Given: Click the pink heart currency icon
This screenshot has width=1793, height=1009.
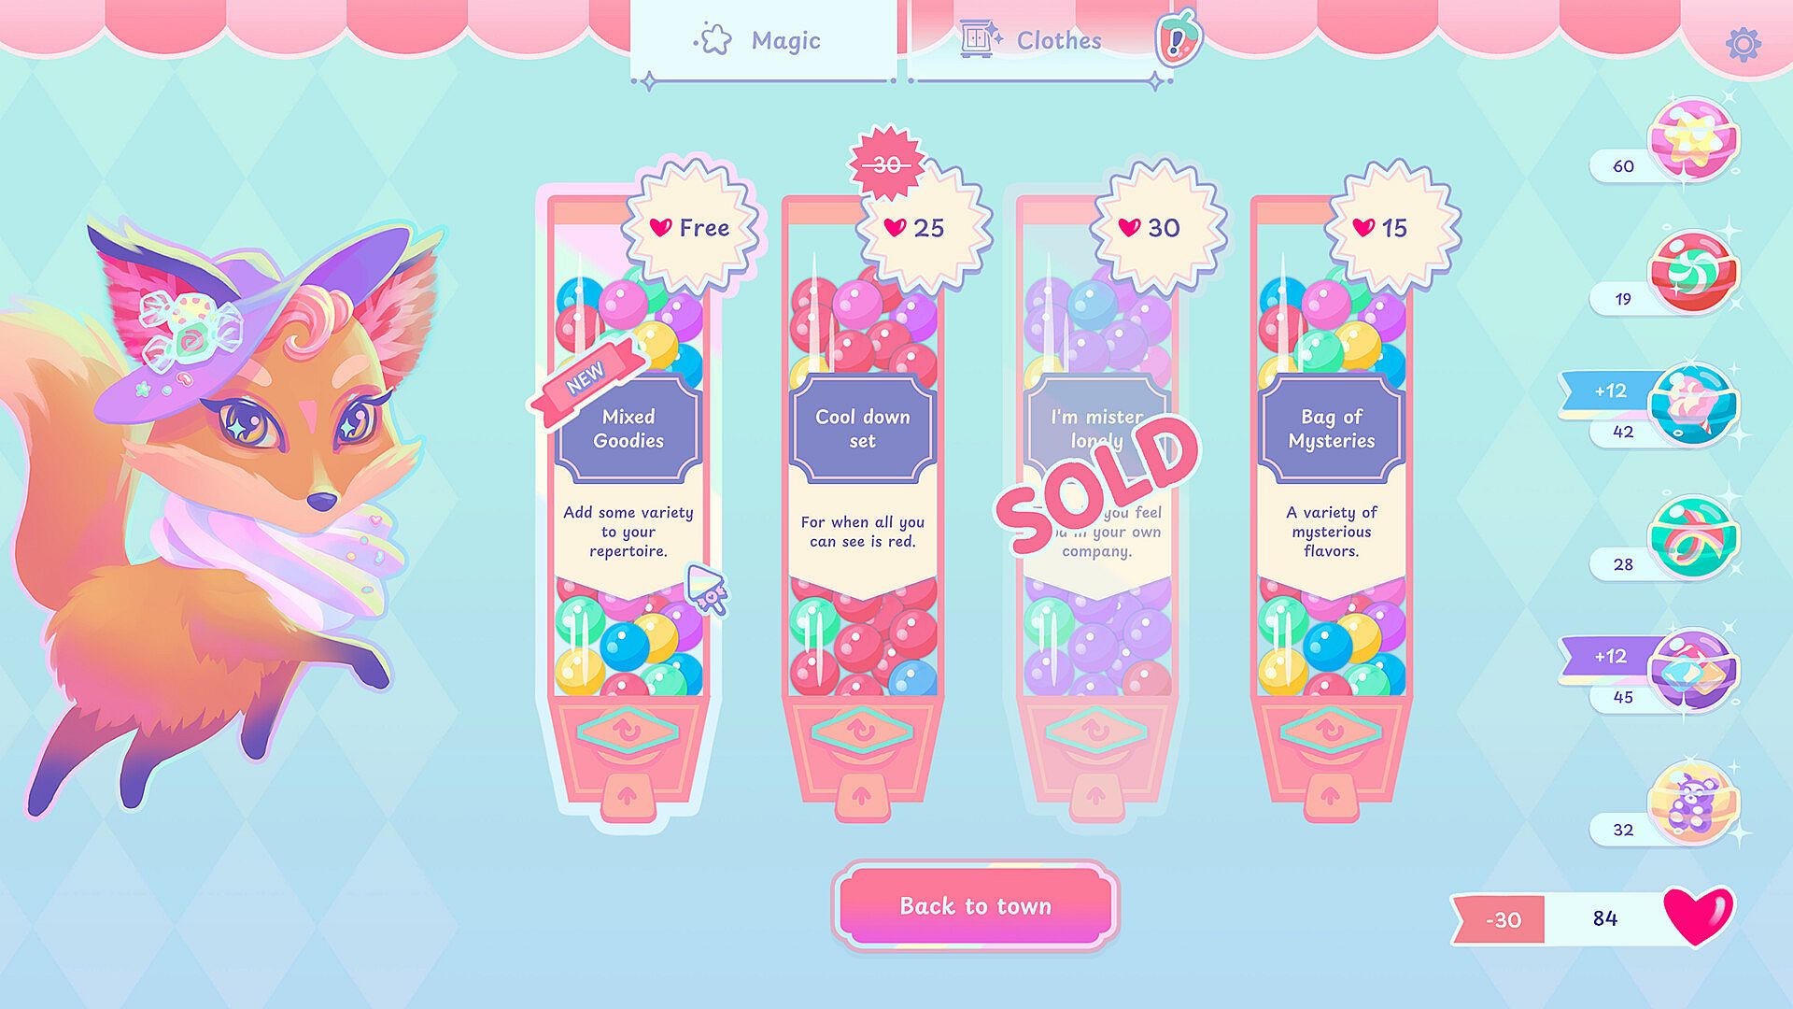Looking at the screenshot, I should pyautogui.click(x=1698, y=916).
